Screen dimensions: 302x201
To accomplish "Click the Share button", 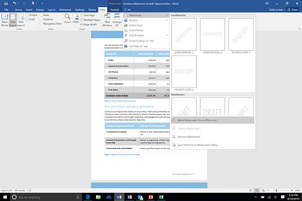I will (292, 9).
